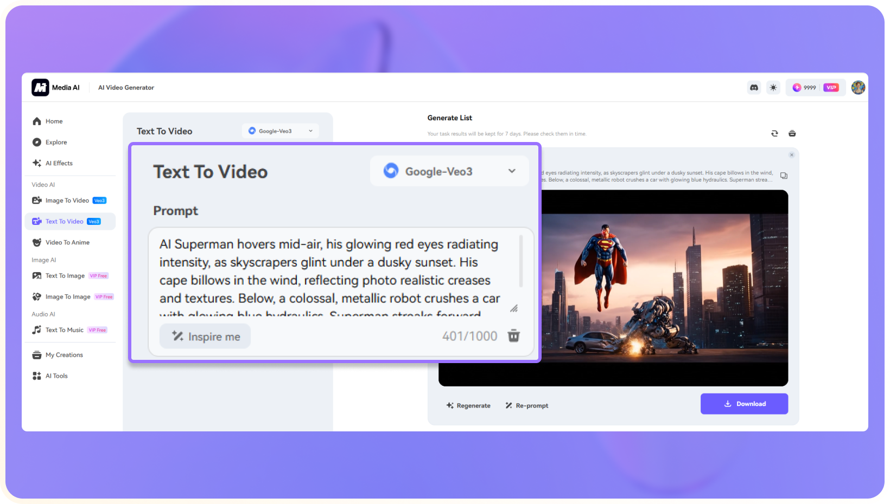
Task: Click the Inspire me button
Action: click(205, 337)
